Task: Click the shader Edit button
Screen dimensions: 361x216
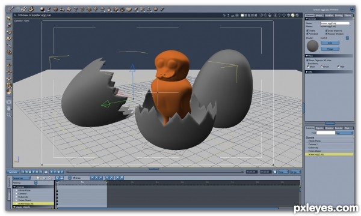Action: point(330,43)
